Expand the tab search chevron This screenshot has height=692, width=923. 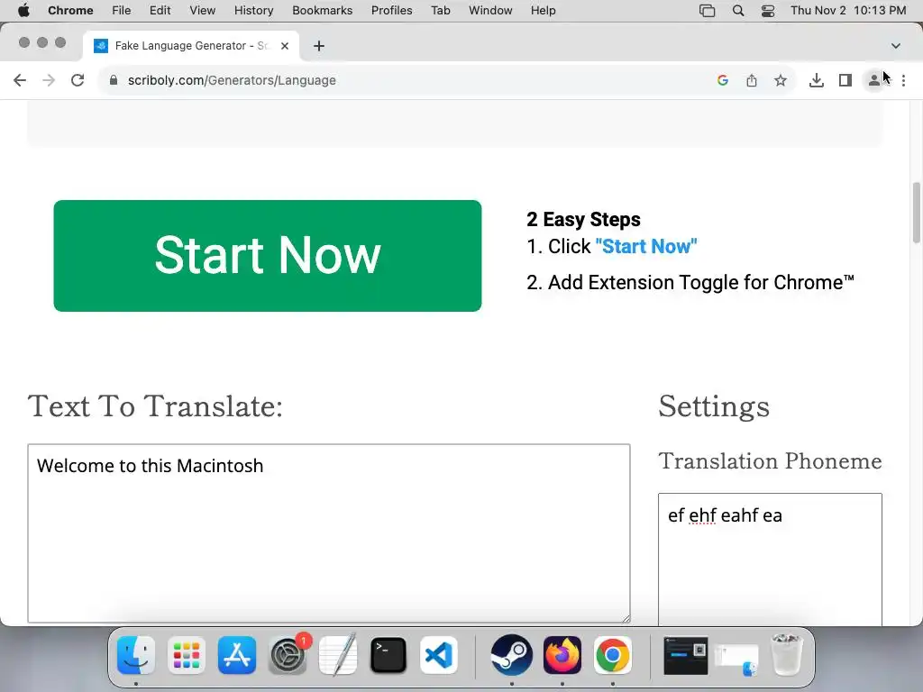coord(896,46)
